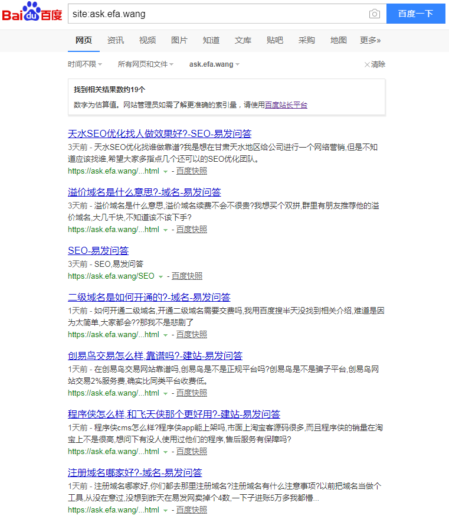Viewport: 449px width, 519px height.
Task: Open 百度快照 for 创易鸟 result
Action: click(x=191, y=393)
